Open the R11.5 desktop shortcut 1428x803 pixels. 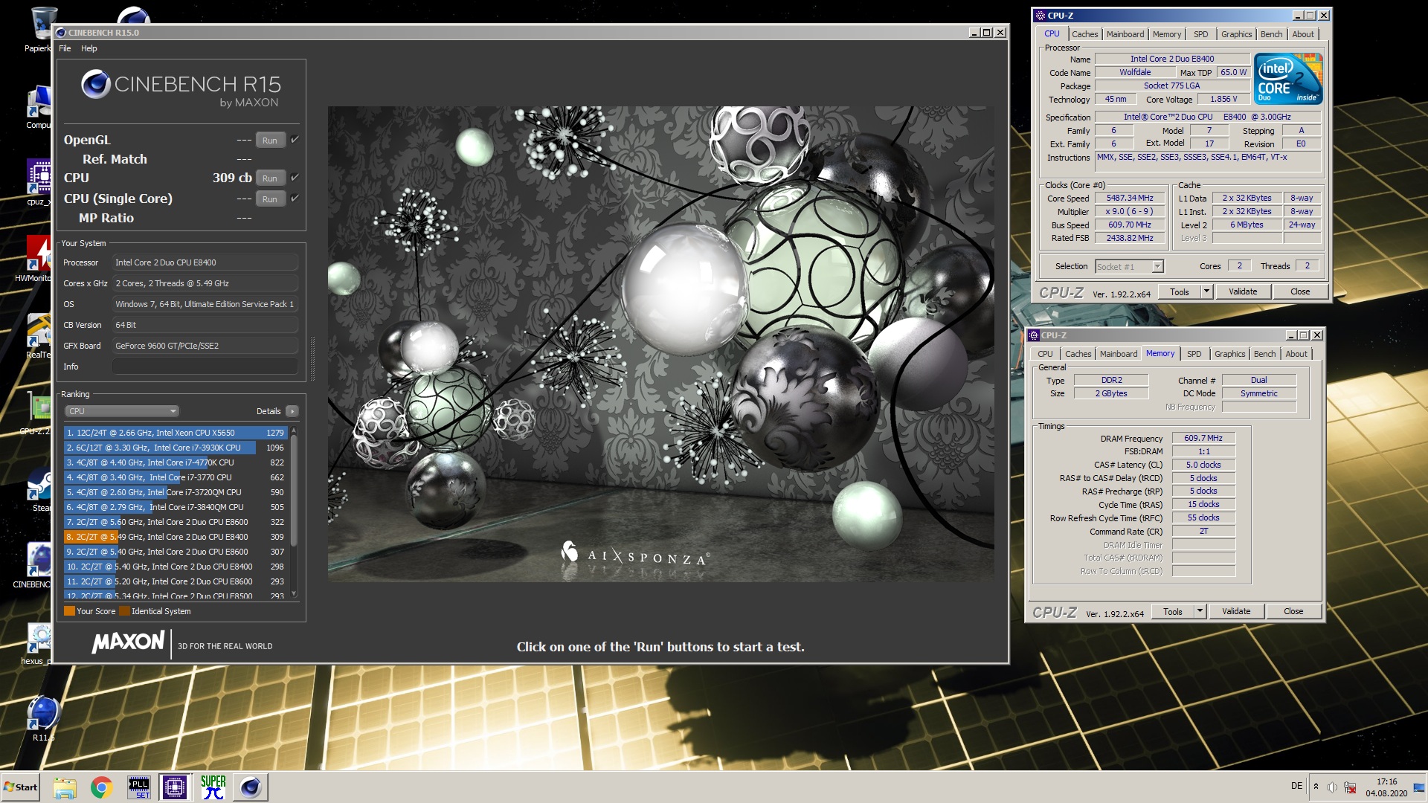coord(43,718)
